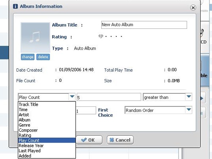Screen dimensions: 212x159
Task: Click the Size value 0.0MB
Action: pos(174,81)
